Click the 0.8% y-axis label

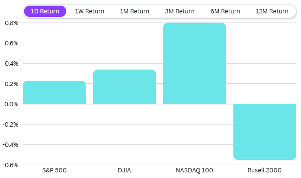coord(12,23)
